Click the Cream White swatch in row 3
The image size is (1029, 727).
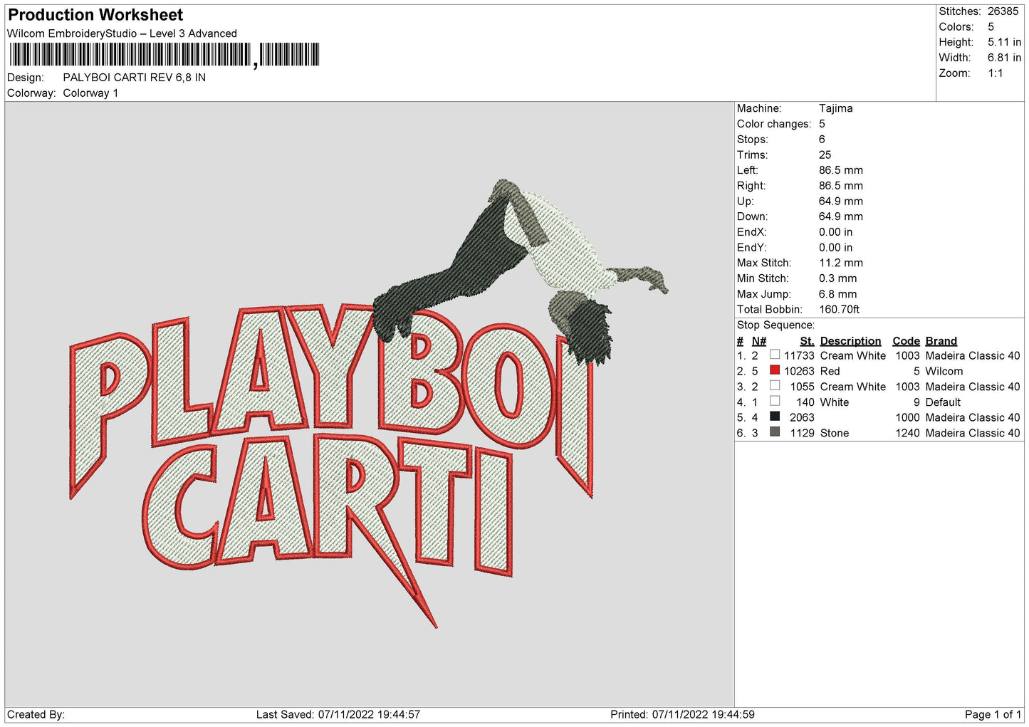(775, 386)
